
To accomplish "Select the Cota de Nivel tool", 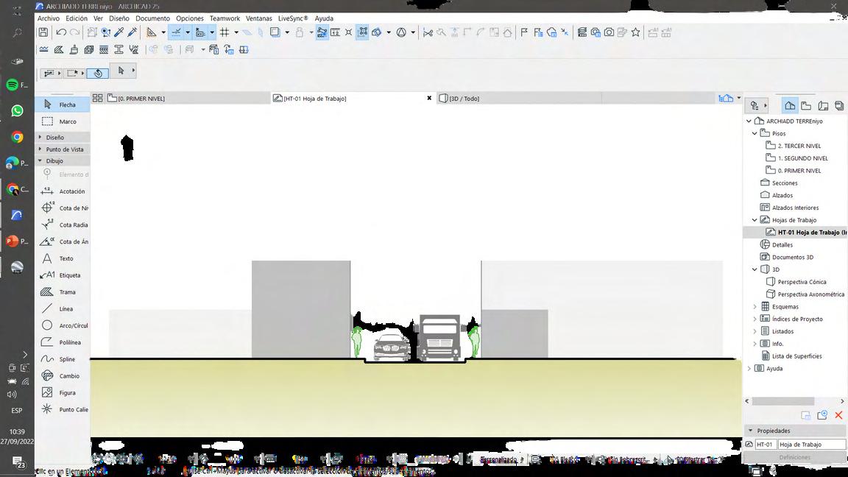I will (64, 208).
